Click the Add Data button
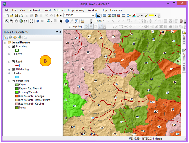This screenshot has height=143, width=189. pos(58,15)
